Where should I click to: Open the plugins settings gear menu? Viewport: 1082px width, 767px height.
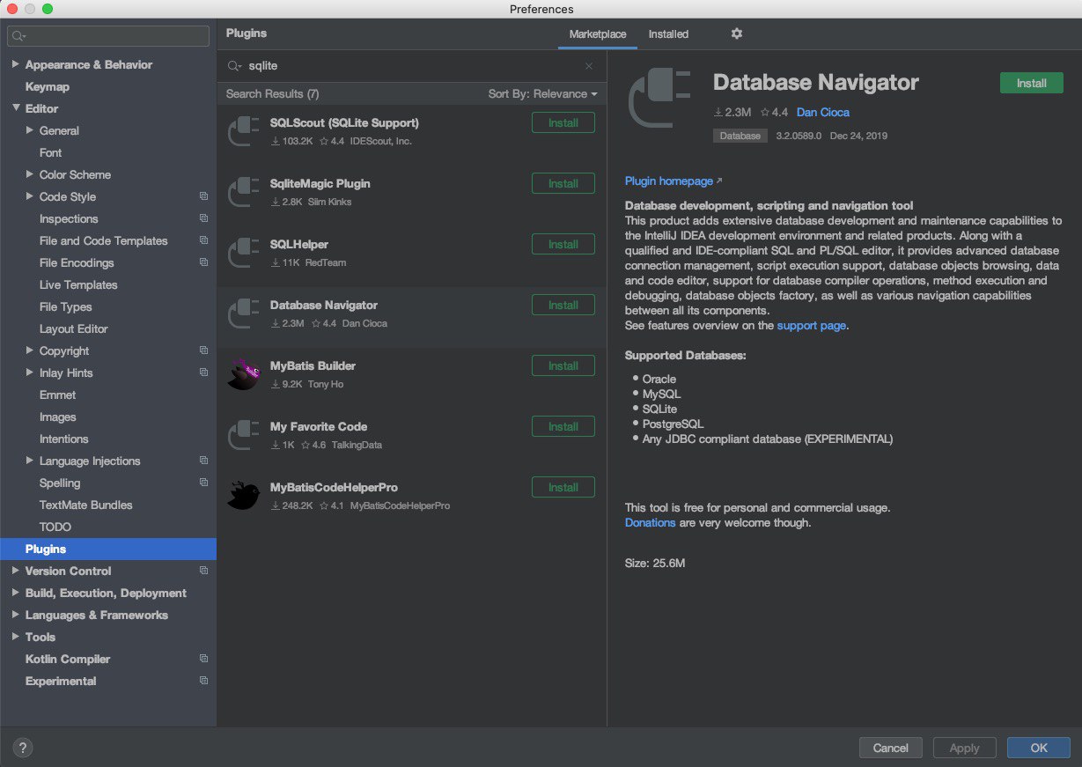point(737,33)
